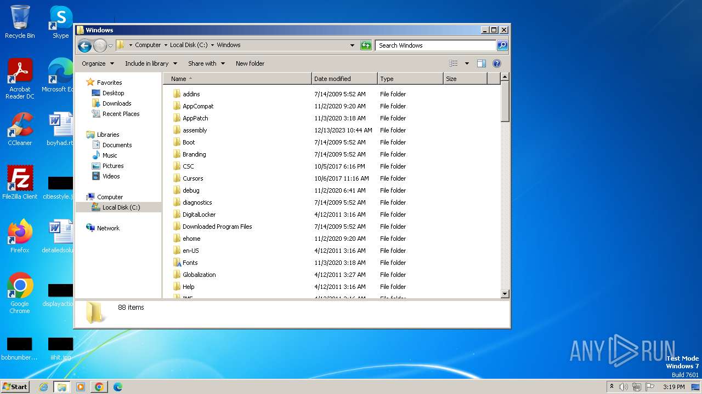702x394 pixels.
Task: Open the Organize dropdown menu
Action: [98, 63]
